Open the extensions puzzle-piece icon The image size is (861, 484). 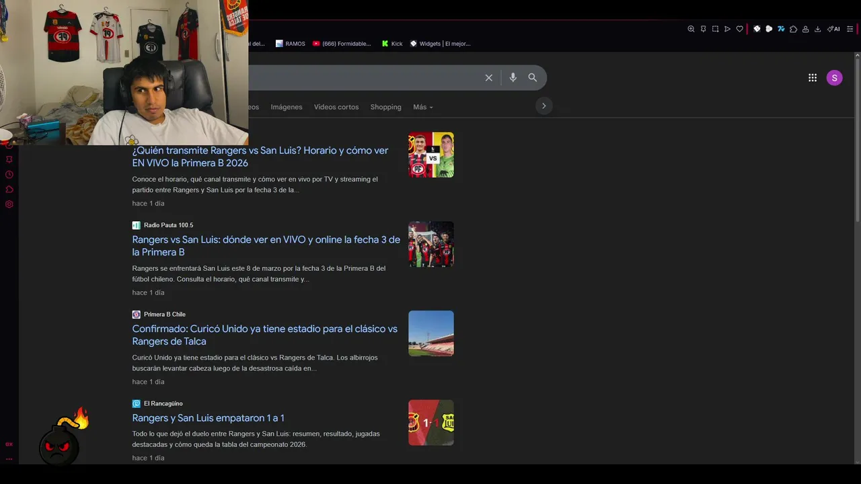(x=793, y=29)
